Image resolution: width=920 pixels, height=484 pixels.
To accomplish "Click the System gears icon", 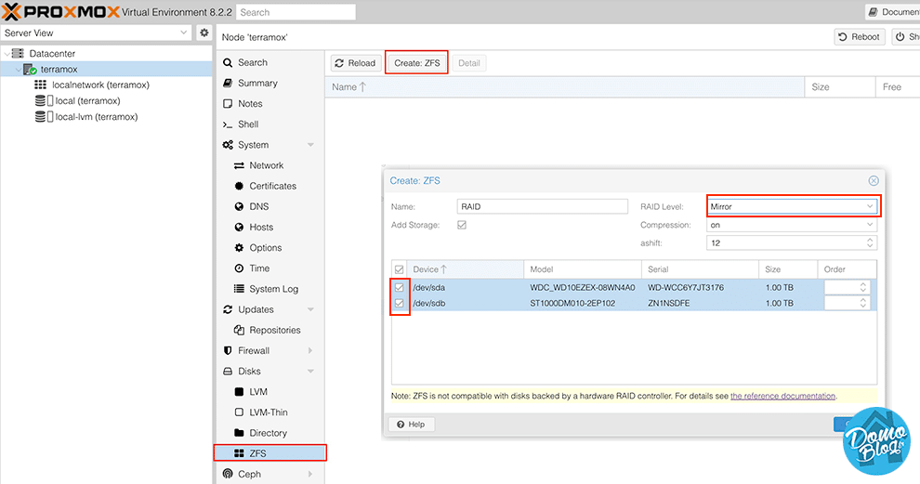I will pos(228,145).
